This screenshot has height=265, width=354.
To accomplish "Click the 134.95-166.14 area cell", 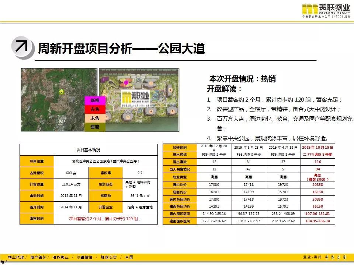I will point(317,221).
